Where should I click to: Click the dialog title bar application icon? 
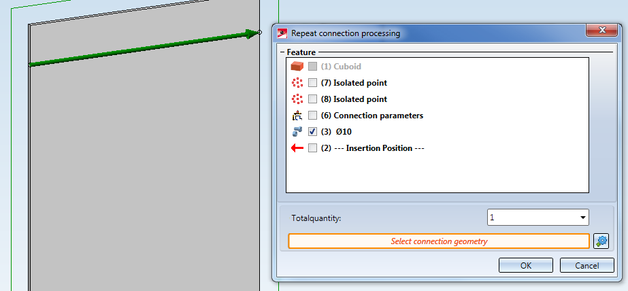coord(282,33)
